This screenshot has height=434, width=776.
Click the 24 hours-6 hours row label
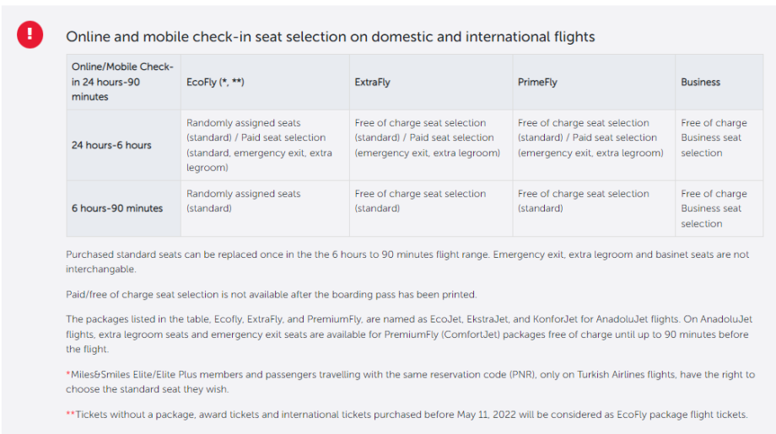111,145
